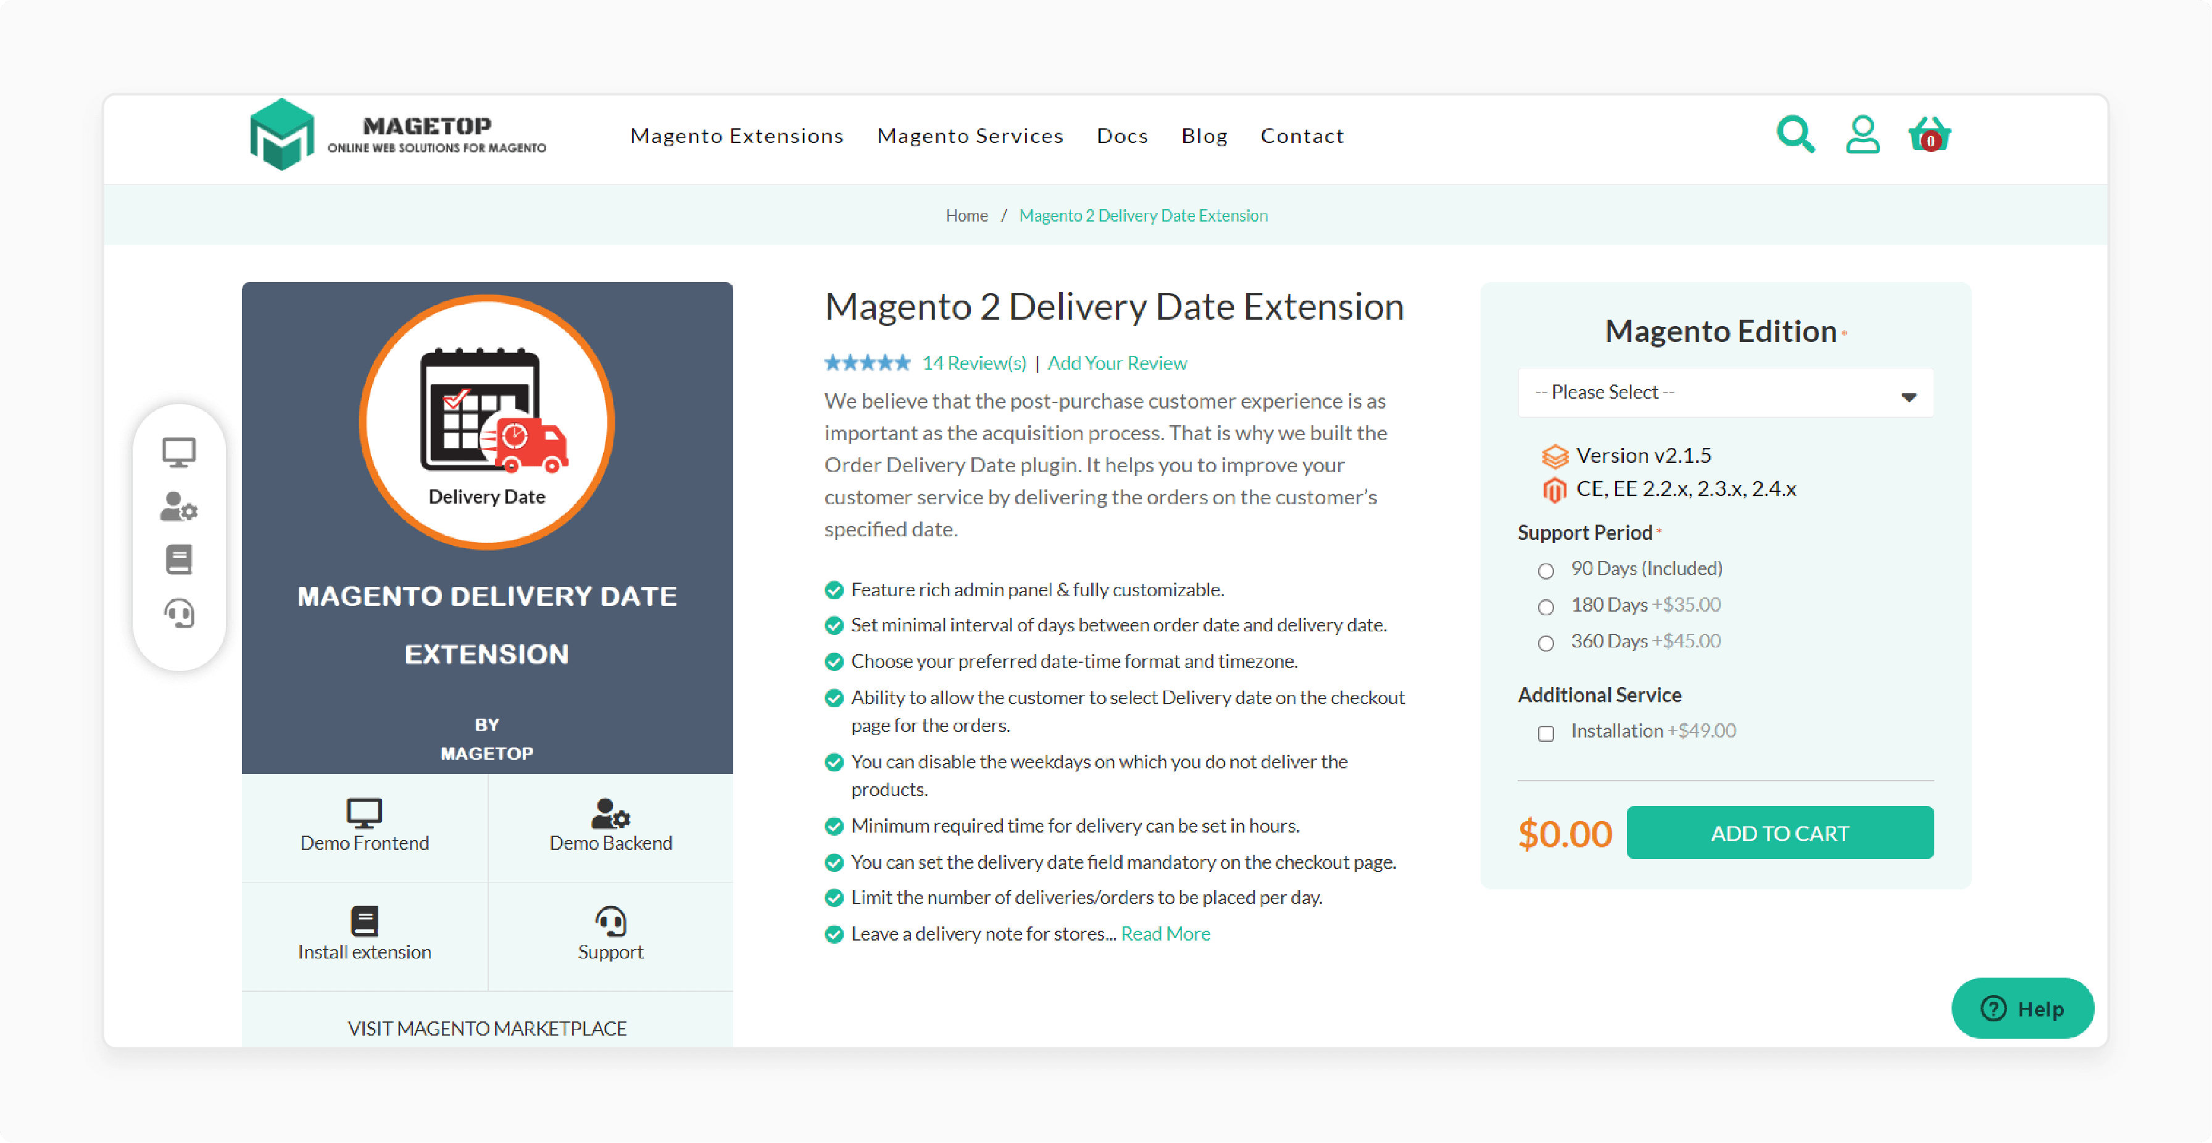This screenshot has height=1143, width=2212.
Task: Click the floating sidebar monitor icon
Action: pyautogui.click(x=178, y=452)
